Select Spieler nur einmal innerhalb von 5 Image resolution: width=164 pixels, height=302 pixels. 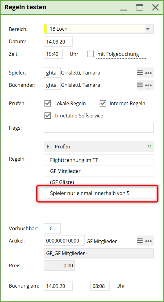pos(99,193)
